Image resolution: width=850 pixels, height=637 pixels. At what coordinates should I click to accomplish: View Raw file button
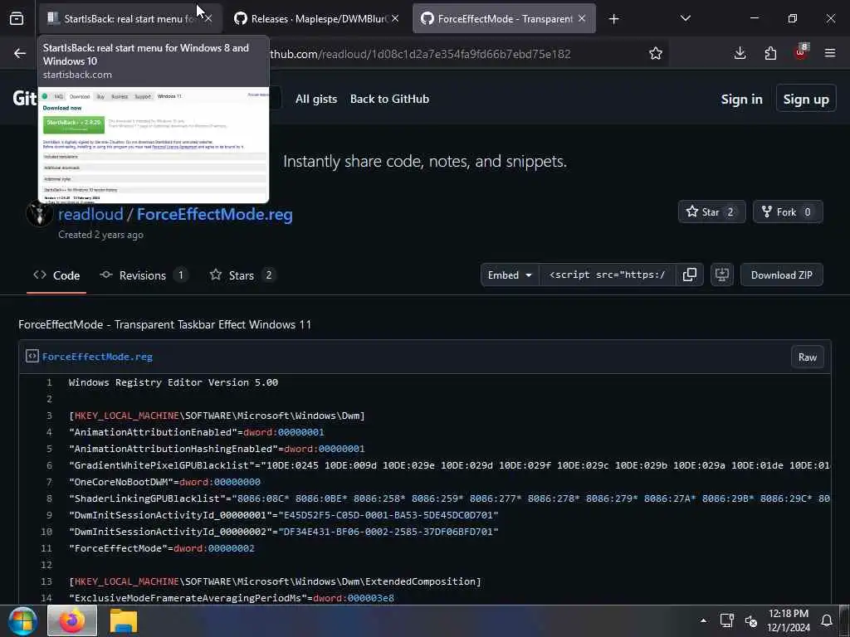[x=807, y=357]
